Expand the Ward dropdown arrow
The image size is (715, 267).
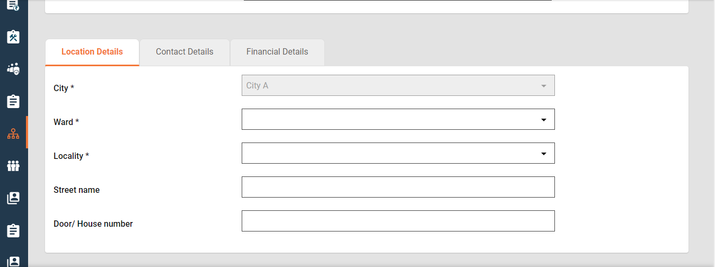tap(543, 120)
